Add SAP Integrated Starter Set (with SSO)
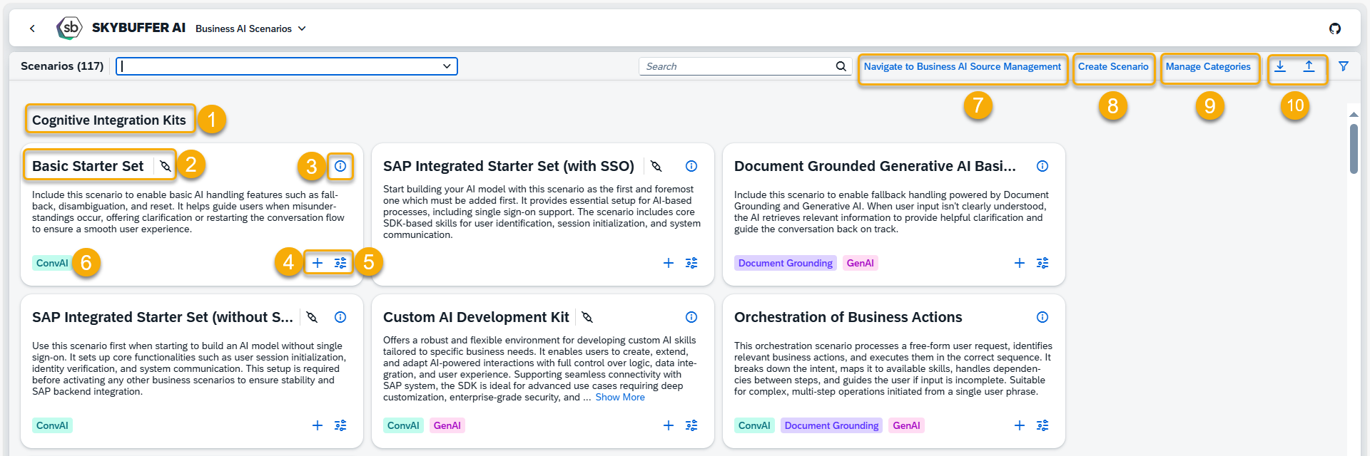 (669, 263)
